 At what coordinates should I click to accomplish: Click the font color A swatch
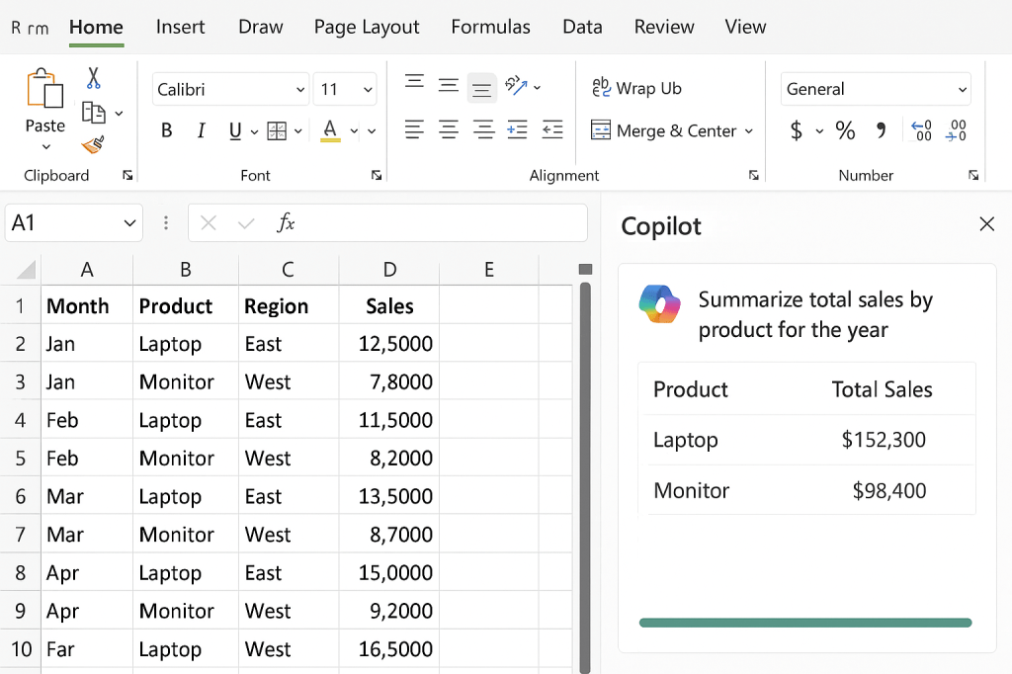pos(330,130)
